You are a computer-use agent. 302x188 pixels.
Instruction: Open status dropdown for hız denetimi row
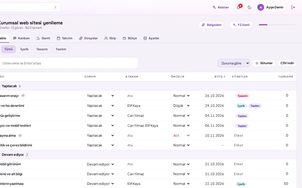coord(100,106)
